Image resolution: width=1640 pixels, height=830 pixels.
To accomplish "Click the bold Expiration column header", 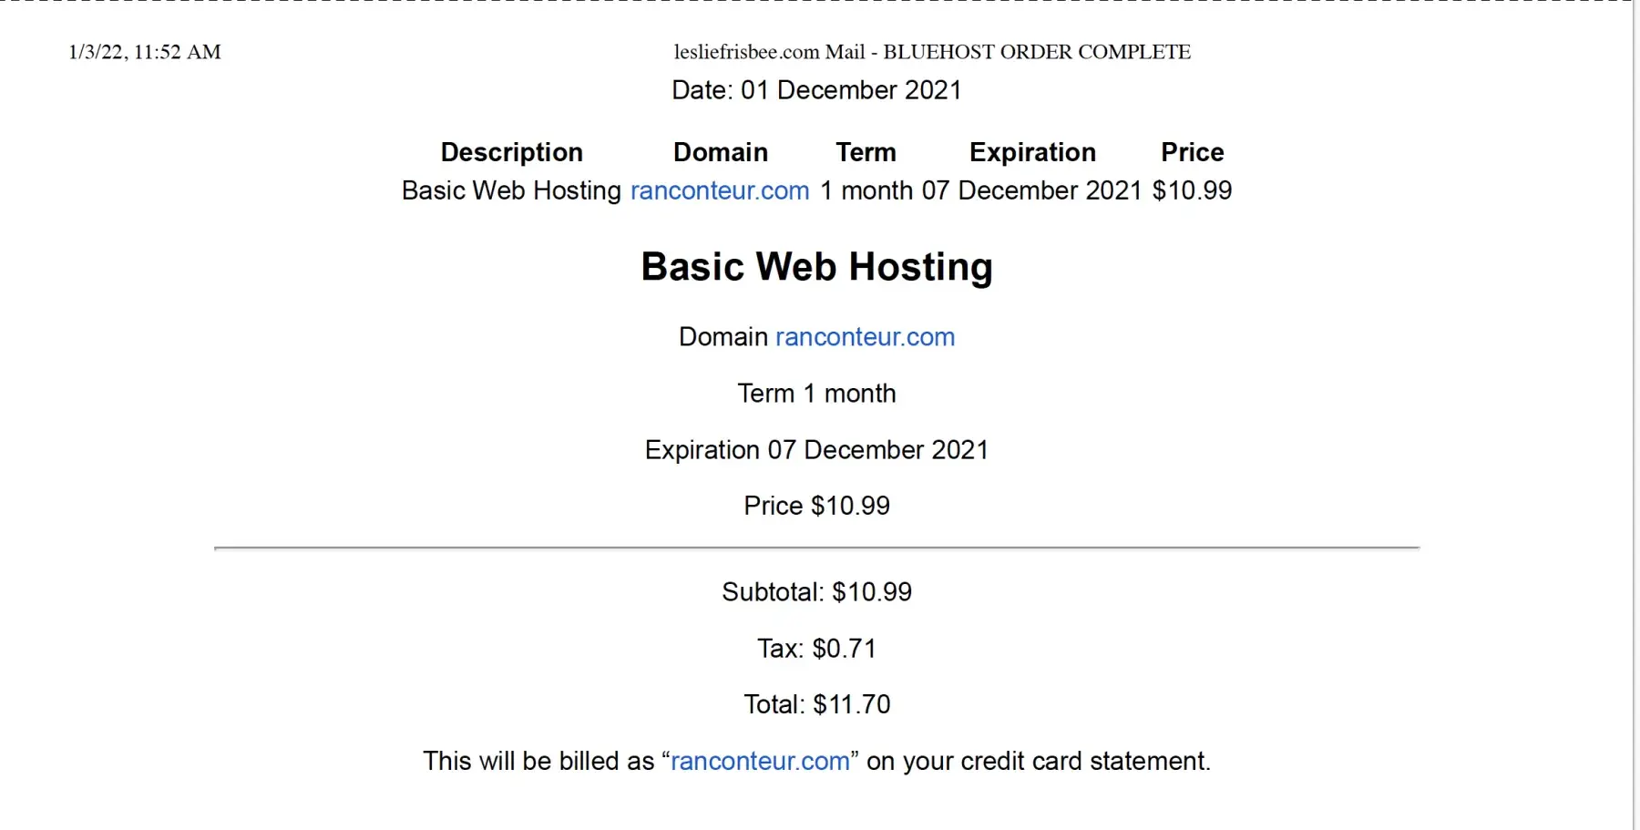I will (x=1032, y=152).
